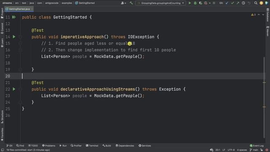This screenshot has width=270, height=152.
Task: Toggle read-only lock icon in status bar
Action: pyautogui.click(x=262, y=150)
